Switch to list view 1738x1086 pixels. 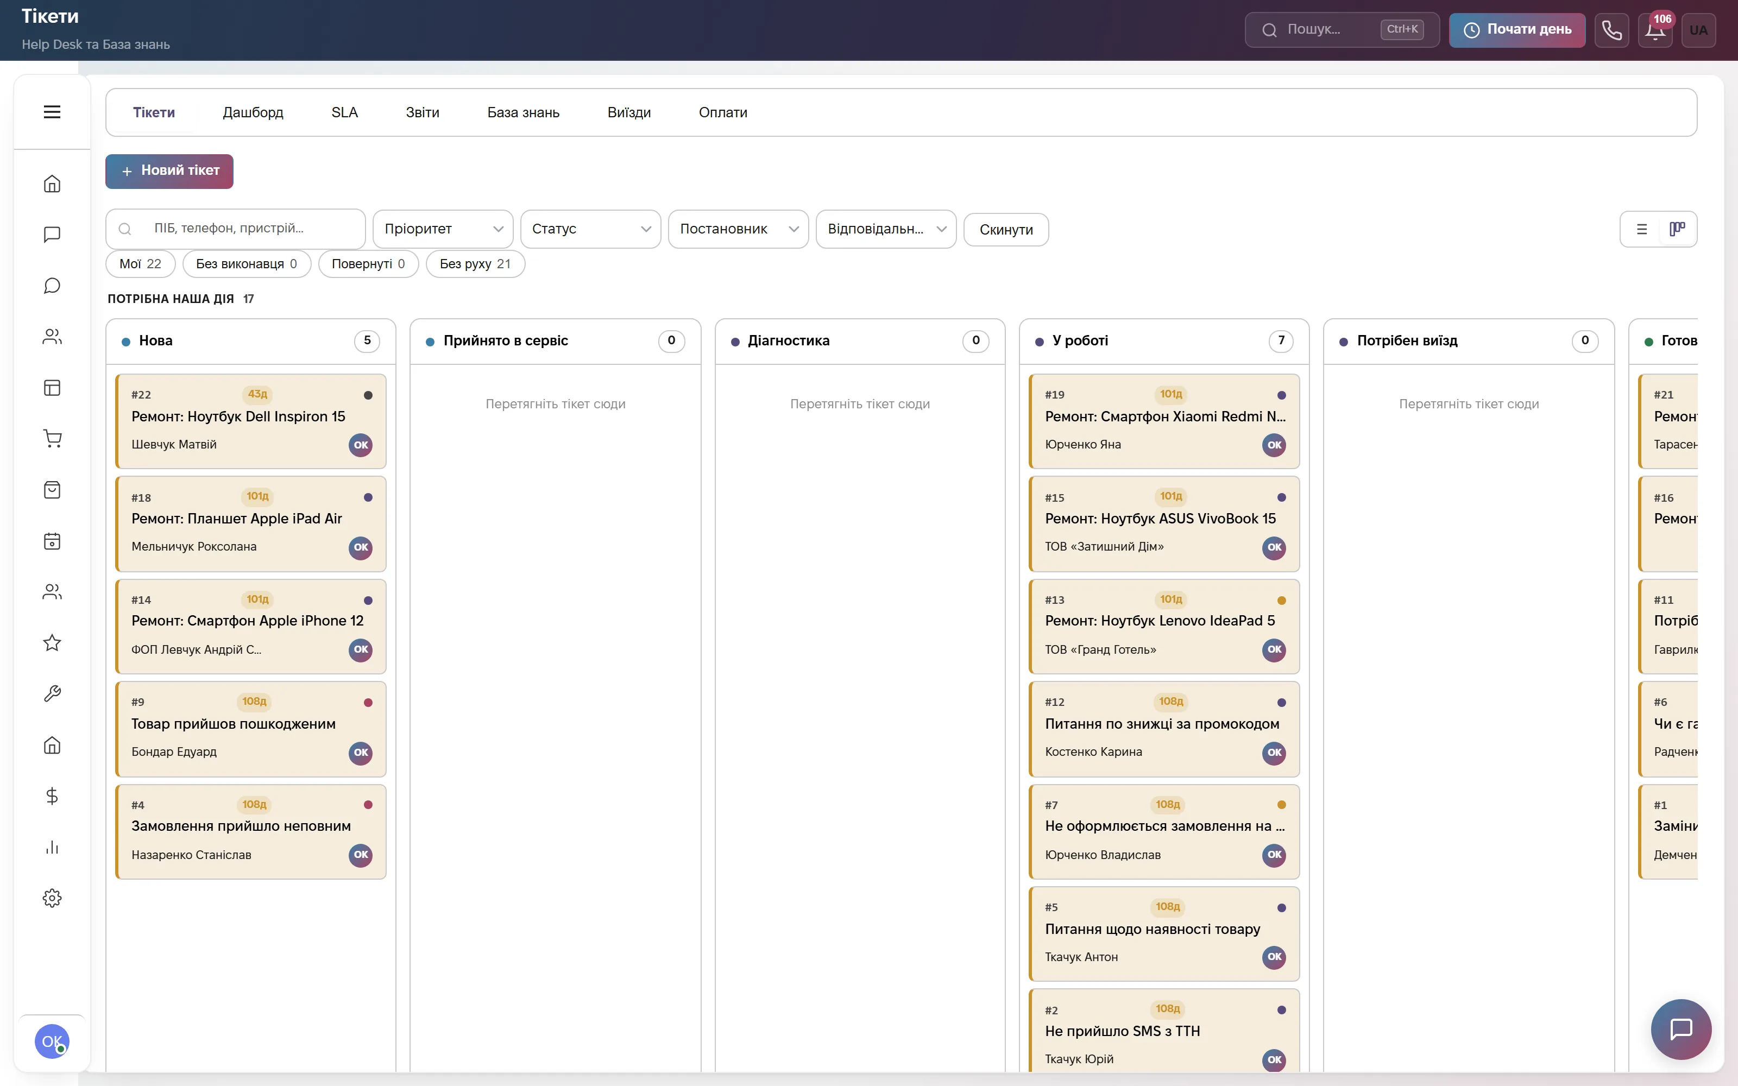pos(1642,229)
